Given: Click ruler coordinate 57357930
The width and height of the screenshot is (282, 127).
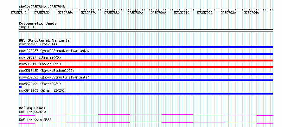Looking at the screenshot, I should click(228, 13).
